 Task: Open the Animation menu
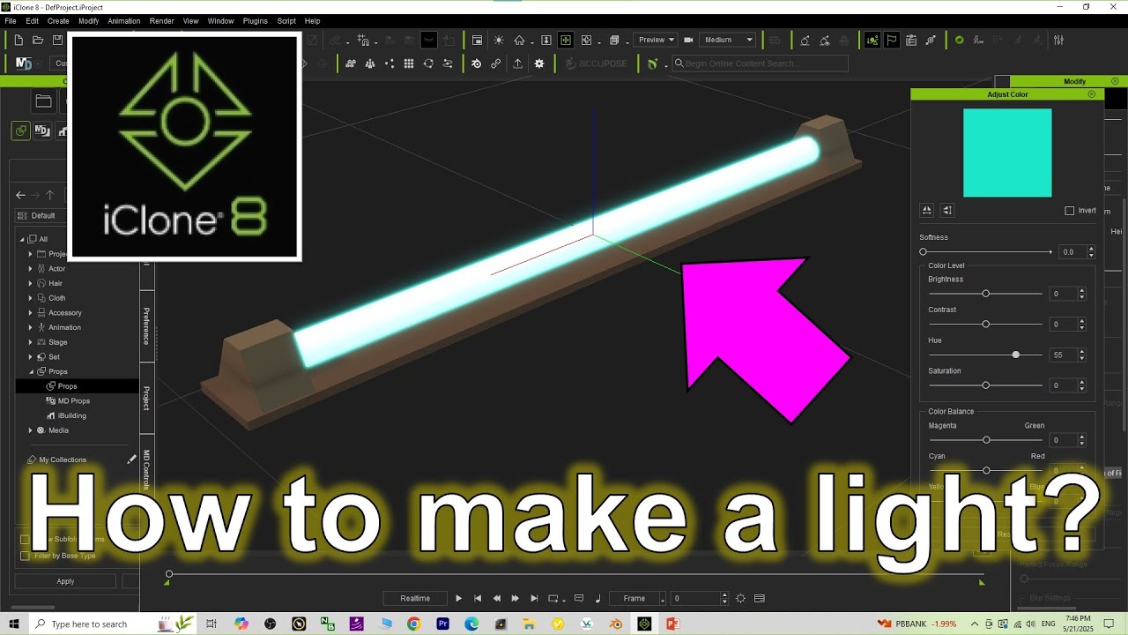[x=124, y=20]
